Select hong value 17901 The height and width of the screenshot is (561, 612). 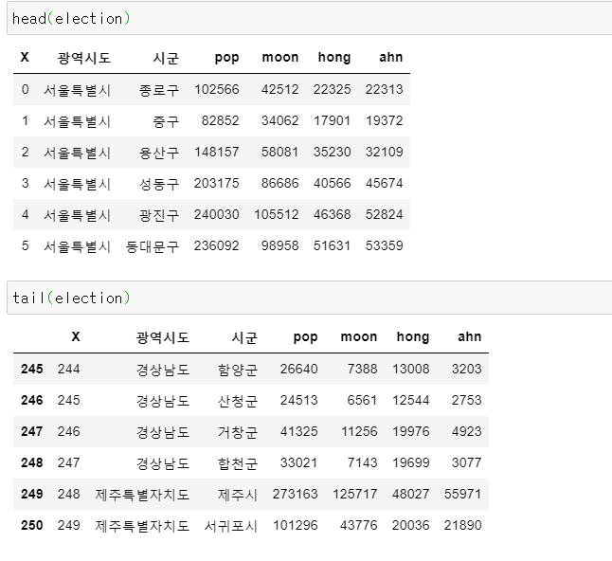point(332,120)
